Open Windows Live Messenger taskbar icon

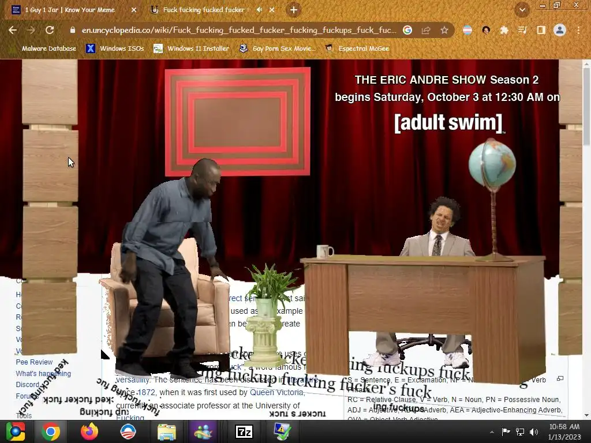pyautogui.click(x=204, y=431)
